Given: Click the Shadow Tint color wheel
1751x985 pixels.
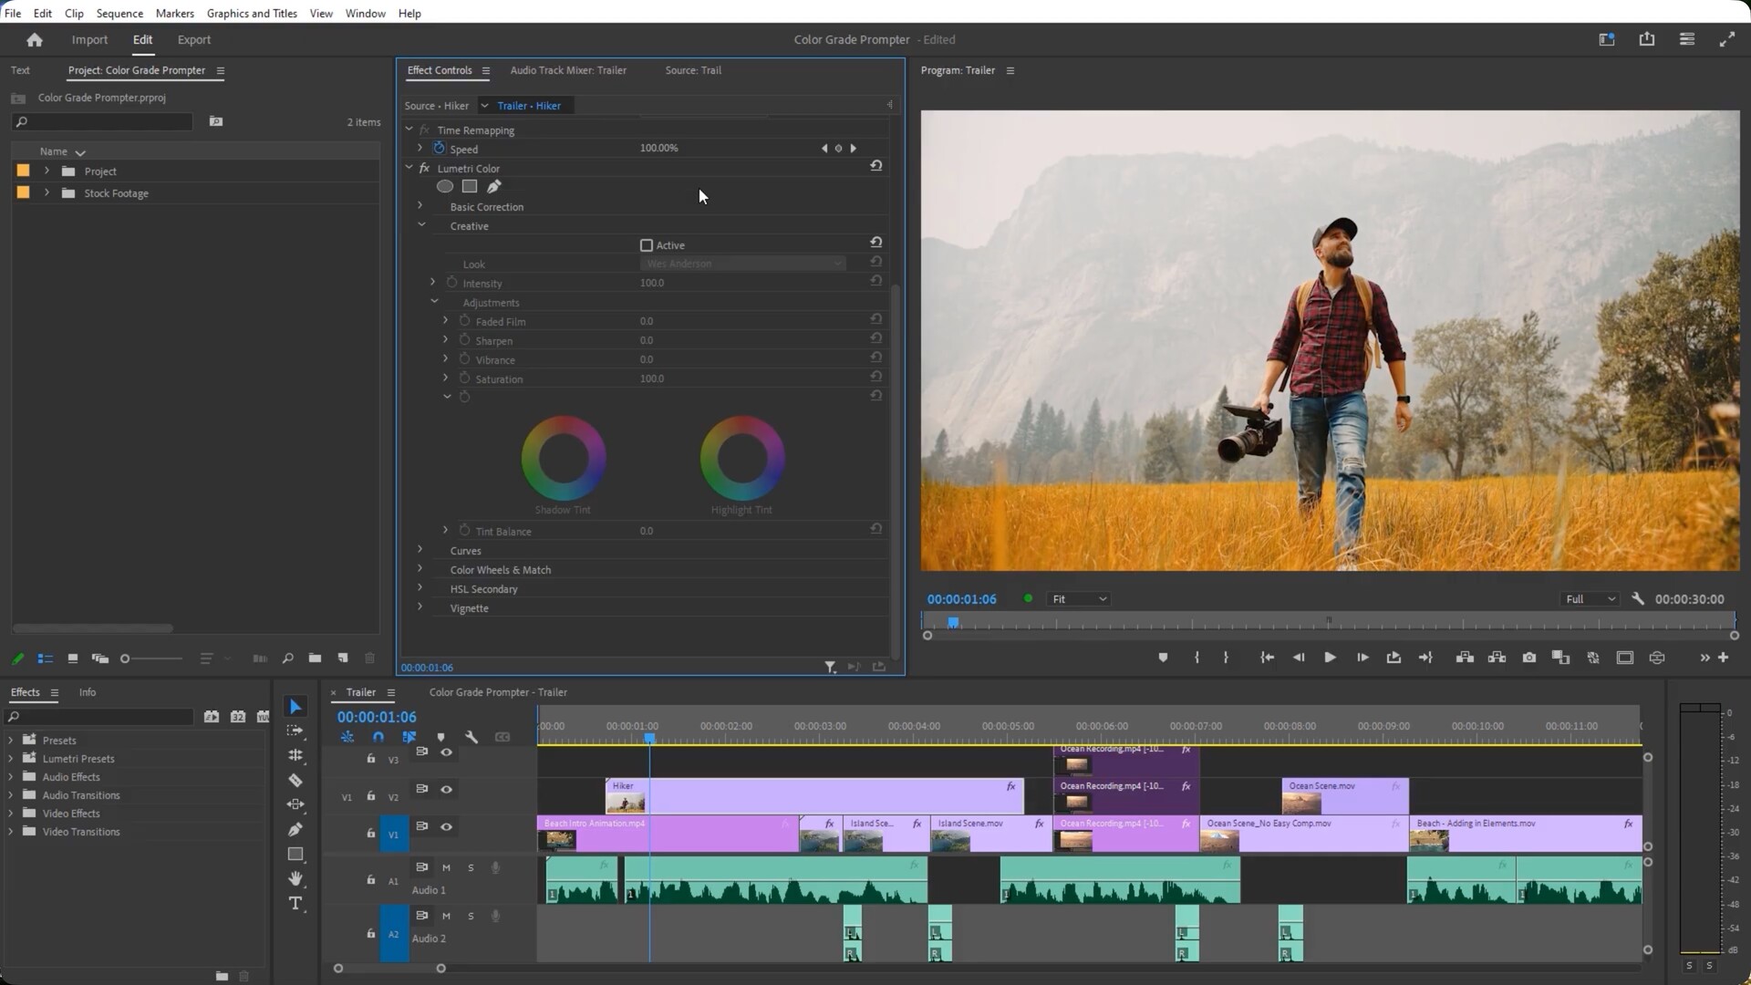Looking at the screenshot, I should [x=563, y=458].
